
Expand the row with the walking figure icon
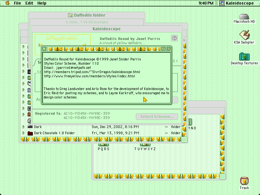(x=23, y=108)
